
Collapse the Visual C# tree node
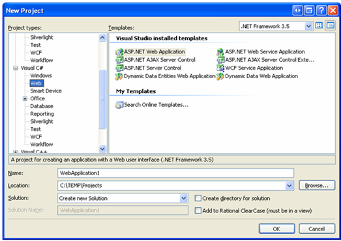pos(16,68)
